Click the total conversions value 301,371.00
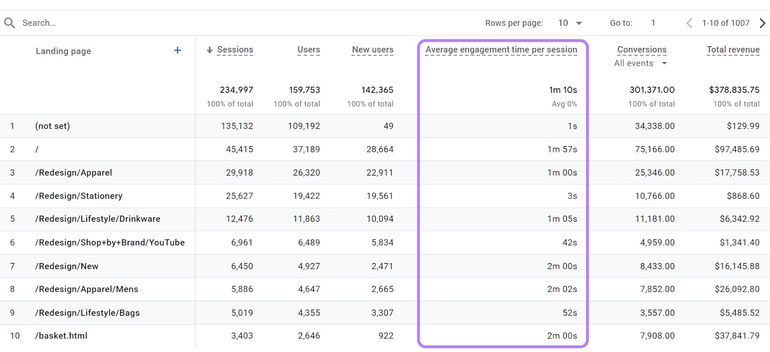770x352 pixels. click(x=652, y=90)
